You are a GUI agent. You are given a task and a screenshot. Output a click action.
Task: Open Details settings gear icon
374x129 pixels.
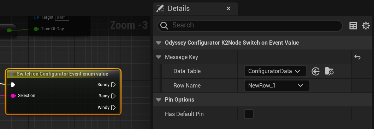[366, 25]
